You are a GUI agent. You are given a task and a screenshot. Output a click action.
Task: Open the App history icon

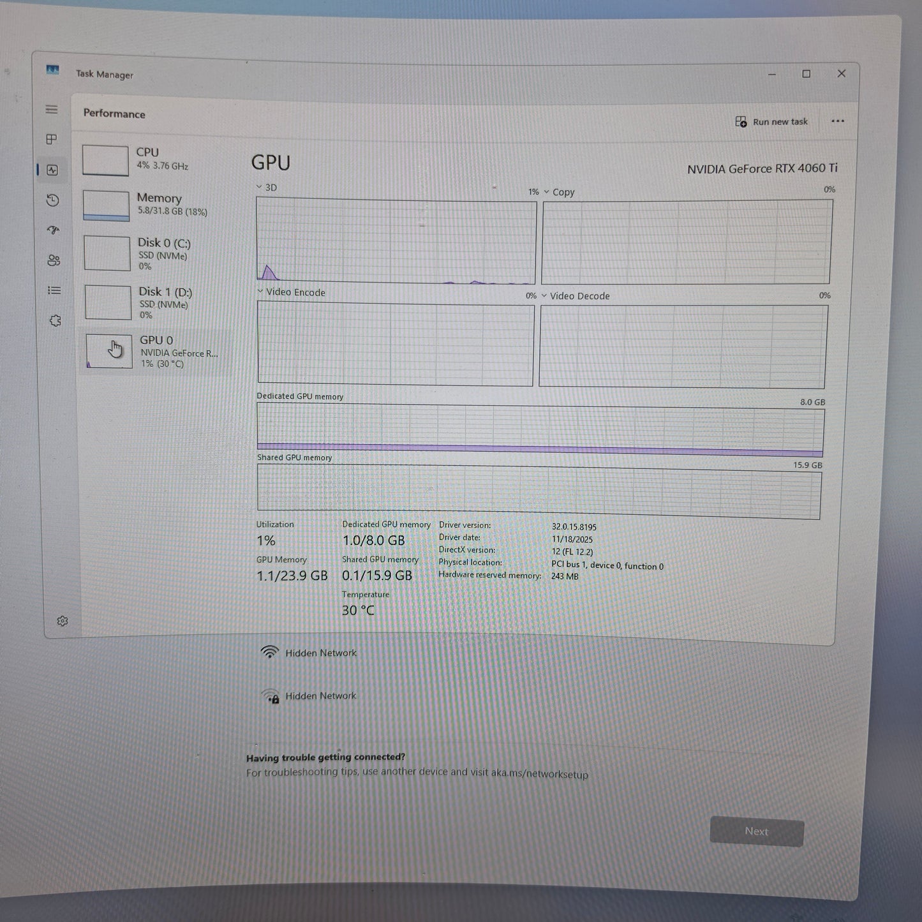coord(53,200)
